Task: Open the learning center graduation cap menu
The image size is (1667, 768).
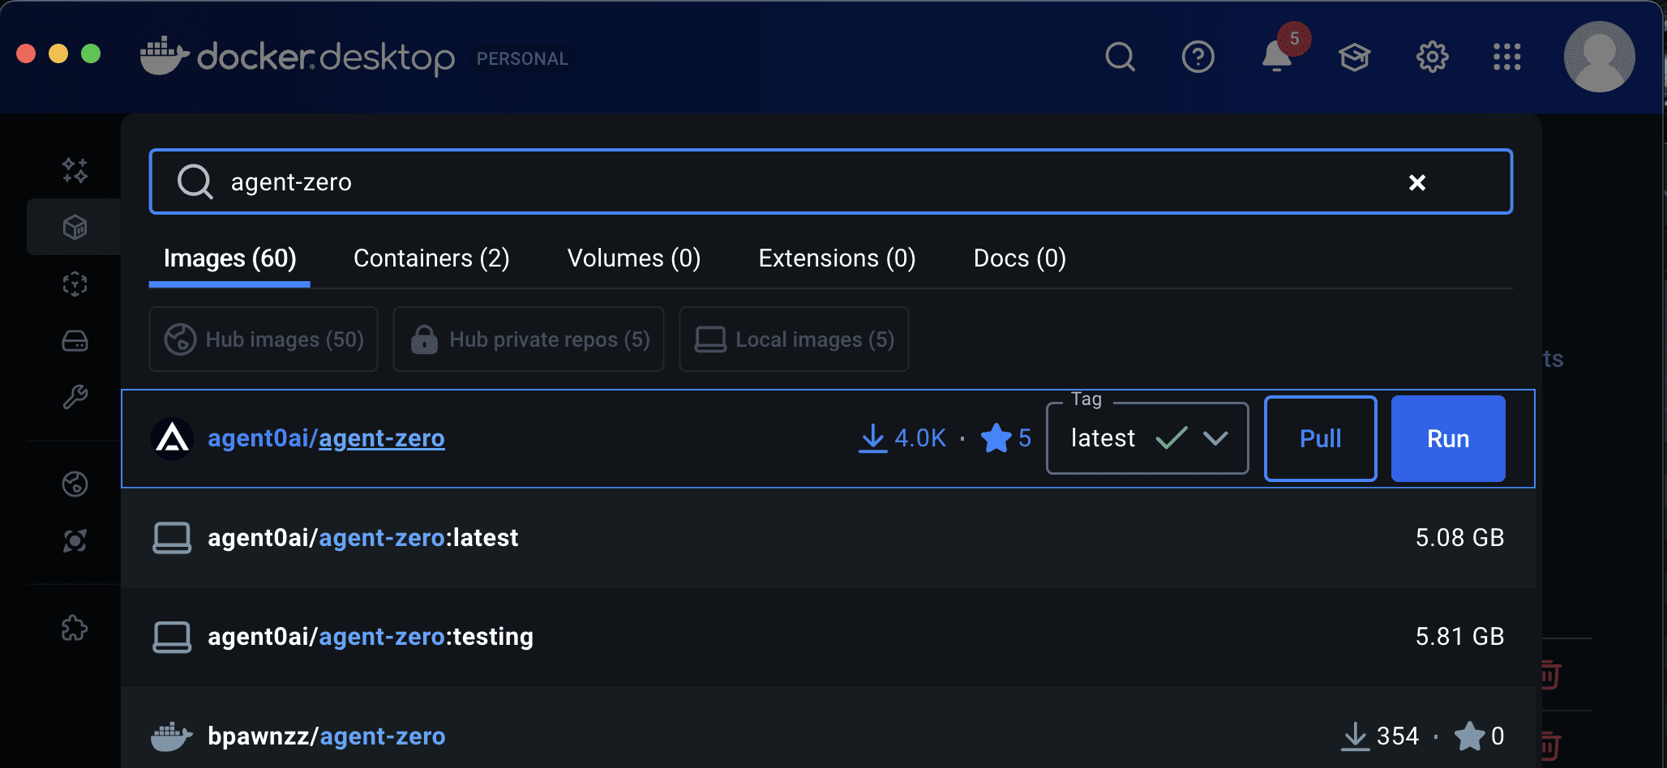Action: pos(1355,57)
